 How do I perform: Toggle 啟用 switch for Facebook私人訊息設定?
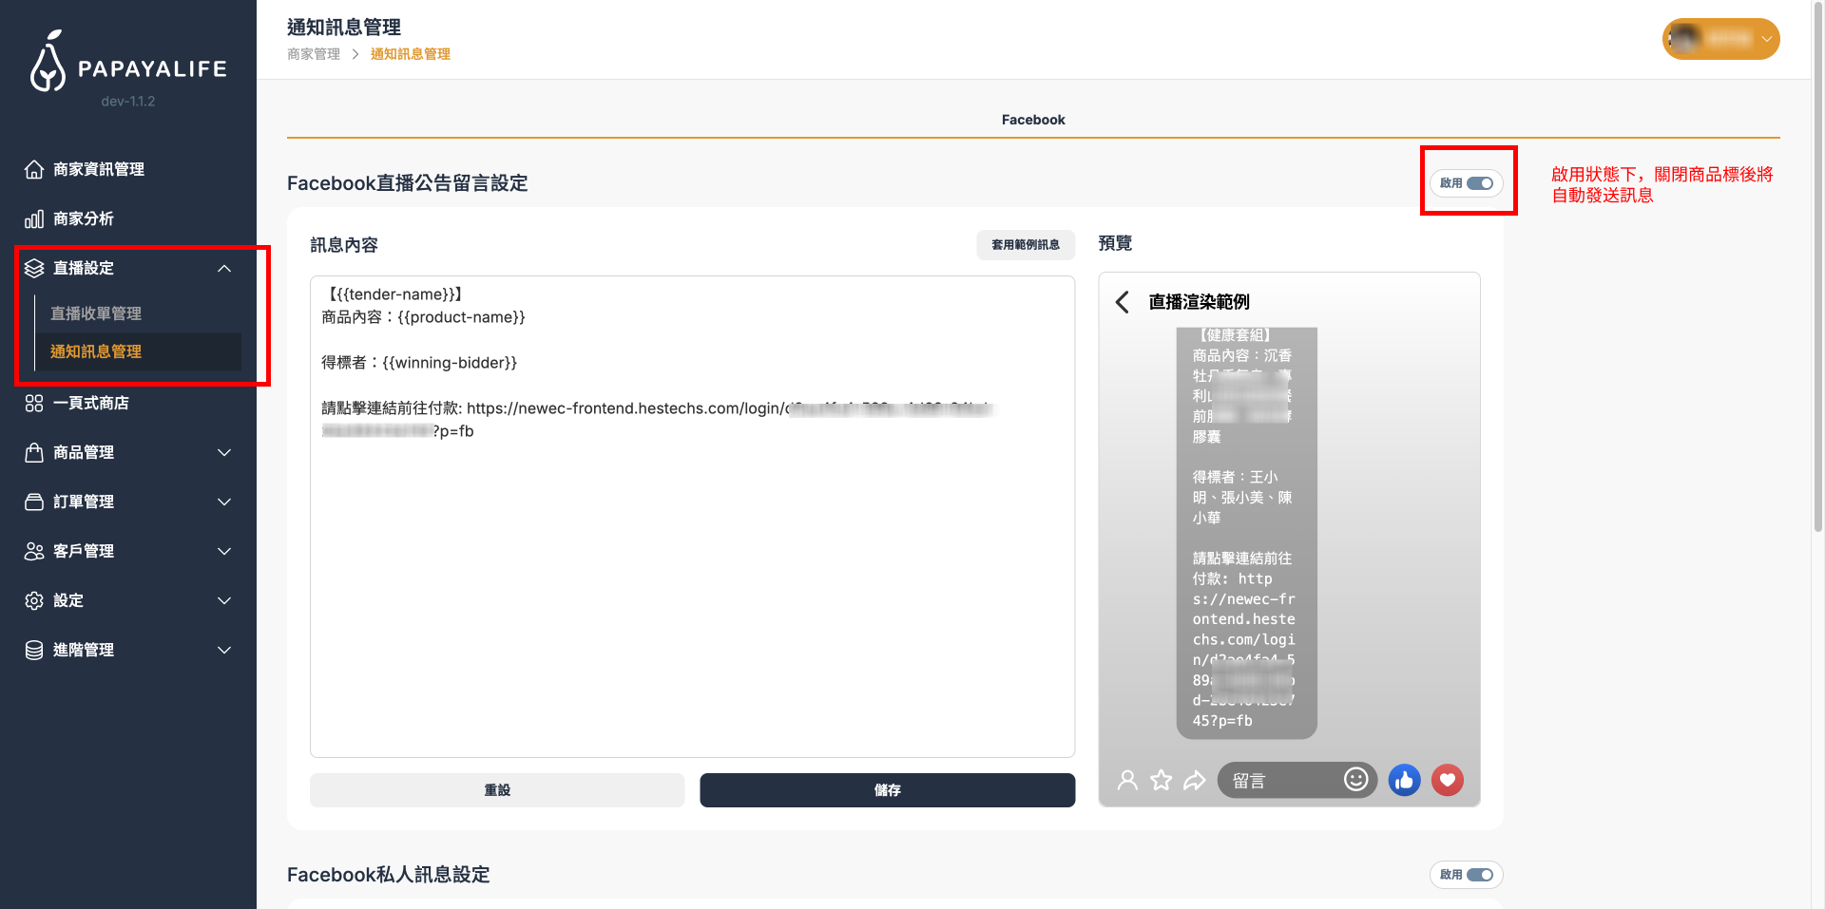pos(1480,874)
